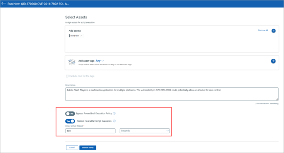This screenshot has width=284, height=153.
Task: Check Exclude host for the tags
Action: point(67,76)
